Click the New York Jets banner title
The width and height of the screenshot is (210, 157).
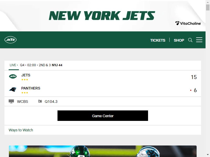(102, 16)
